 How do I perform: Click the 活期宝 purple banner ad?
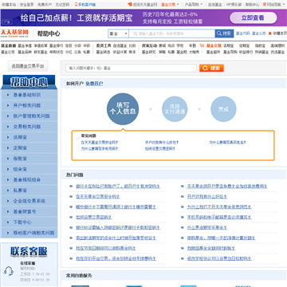click(x=143, y=18)
